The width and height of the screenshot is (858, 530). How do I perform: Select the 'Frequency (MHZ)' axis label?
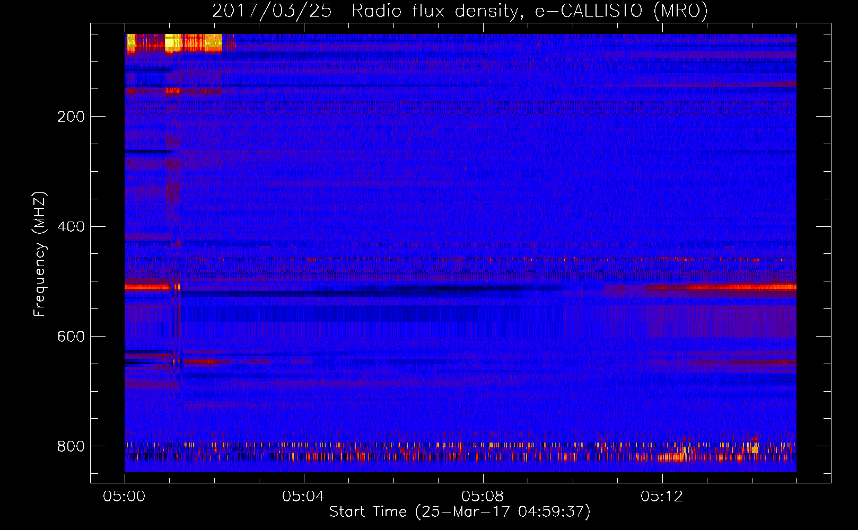pos(40,254)
